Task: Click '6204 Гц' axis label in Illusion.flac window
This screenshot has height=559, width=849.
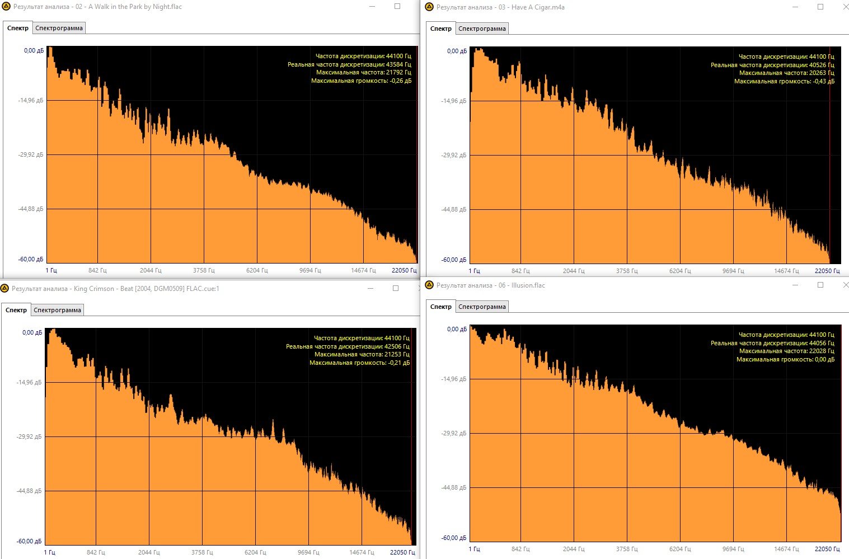Action: pos(680,549)
